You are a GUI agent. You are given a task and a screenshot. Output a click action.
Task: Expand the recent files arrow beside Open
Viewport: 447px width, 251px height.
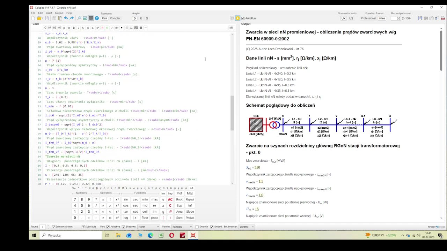[x=43, y=18]
